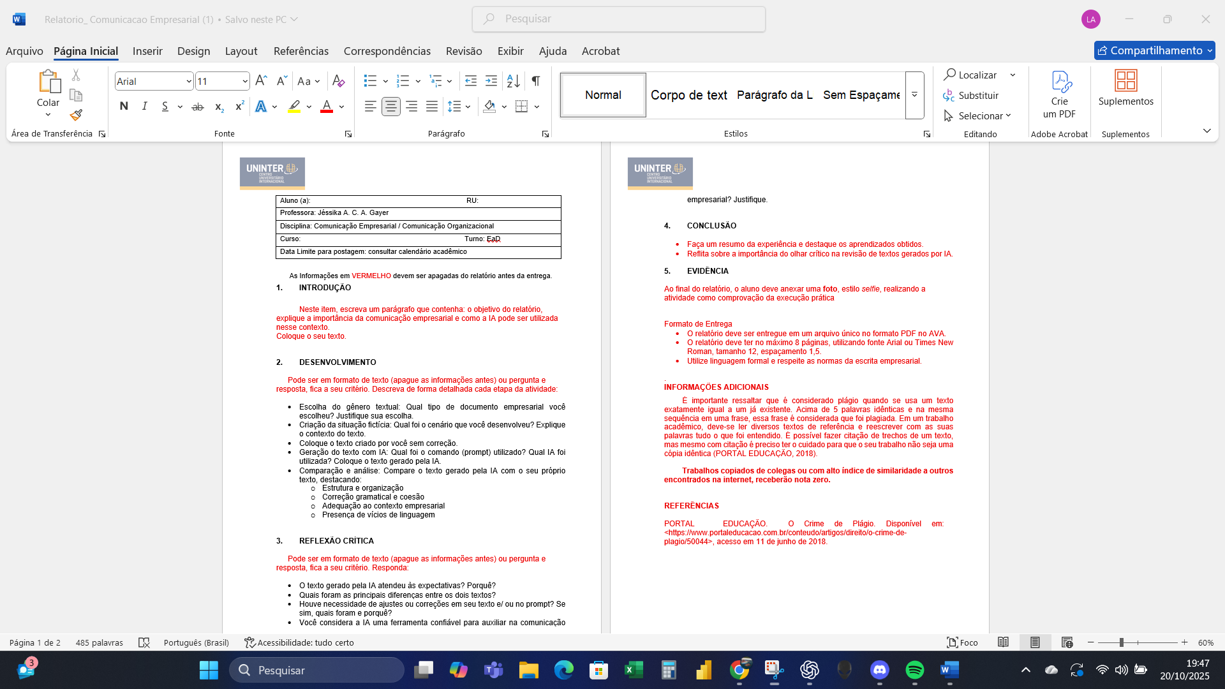The height and width of the screenshot is (689, 1225).
Task: Click the Format Painter brush icon
Action: (76, 115)
